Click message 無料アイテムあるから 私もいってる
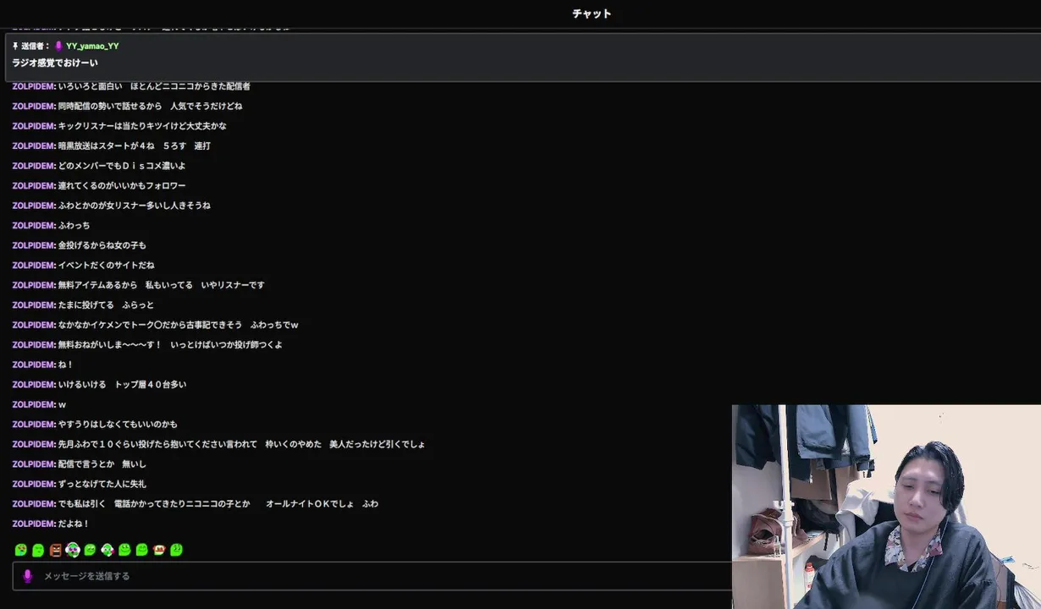Screen dimensions: 1041x609 click(162, 285)
